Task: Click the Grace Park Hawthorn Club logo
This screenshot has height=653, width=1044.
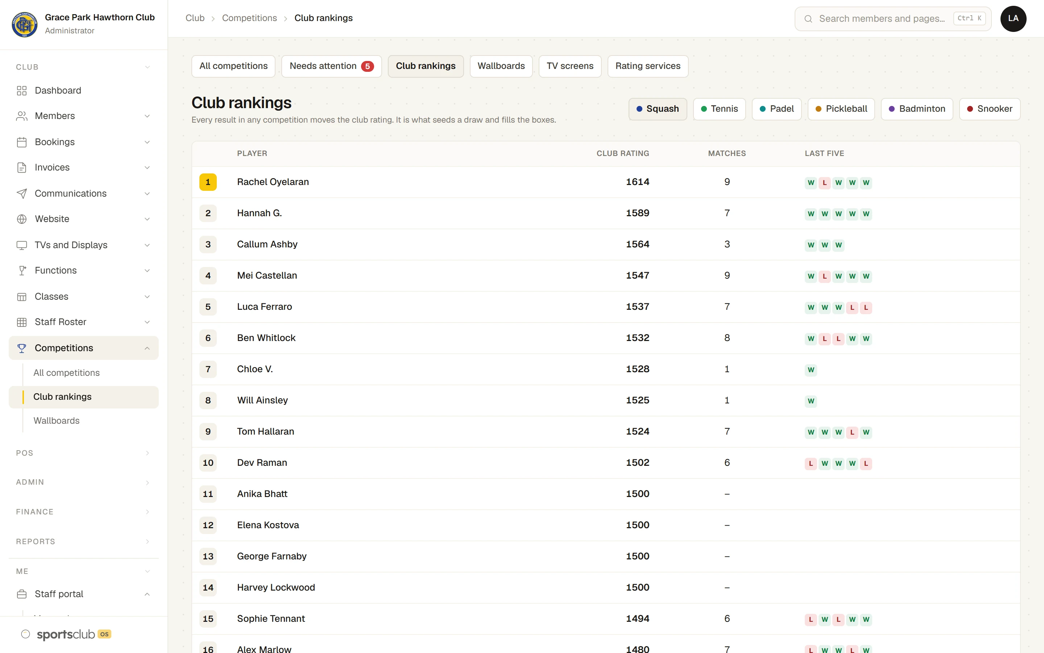Action: point(25,24)
